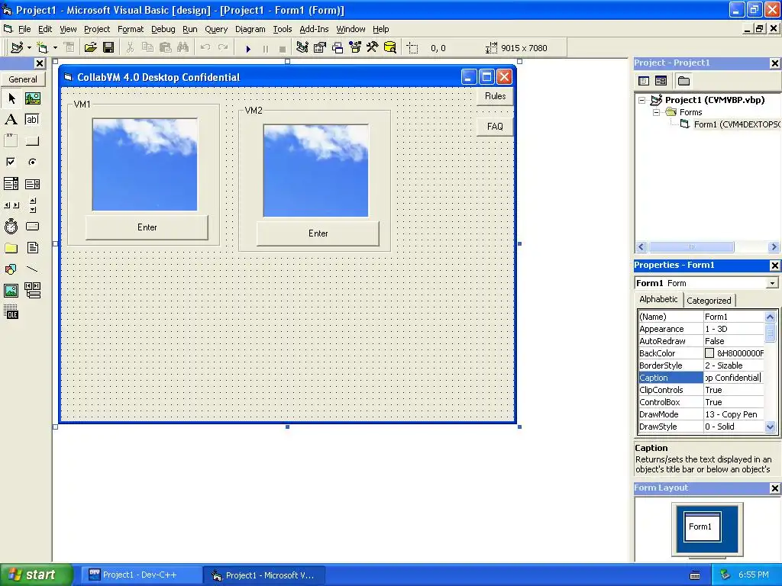
Task: Select the OptionButton tool in toolbox
Action: coord(32,162)
